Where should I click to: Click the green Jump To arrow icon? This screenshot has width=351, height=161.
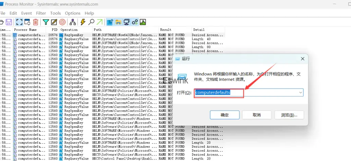(99, 22)
